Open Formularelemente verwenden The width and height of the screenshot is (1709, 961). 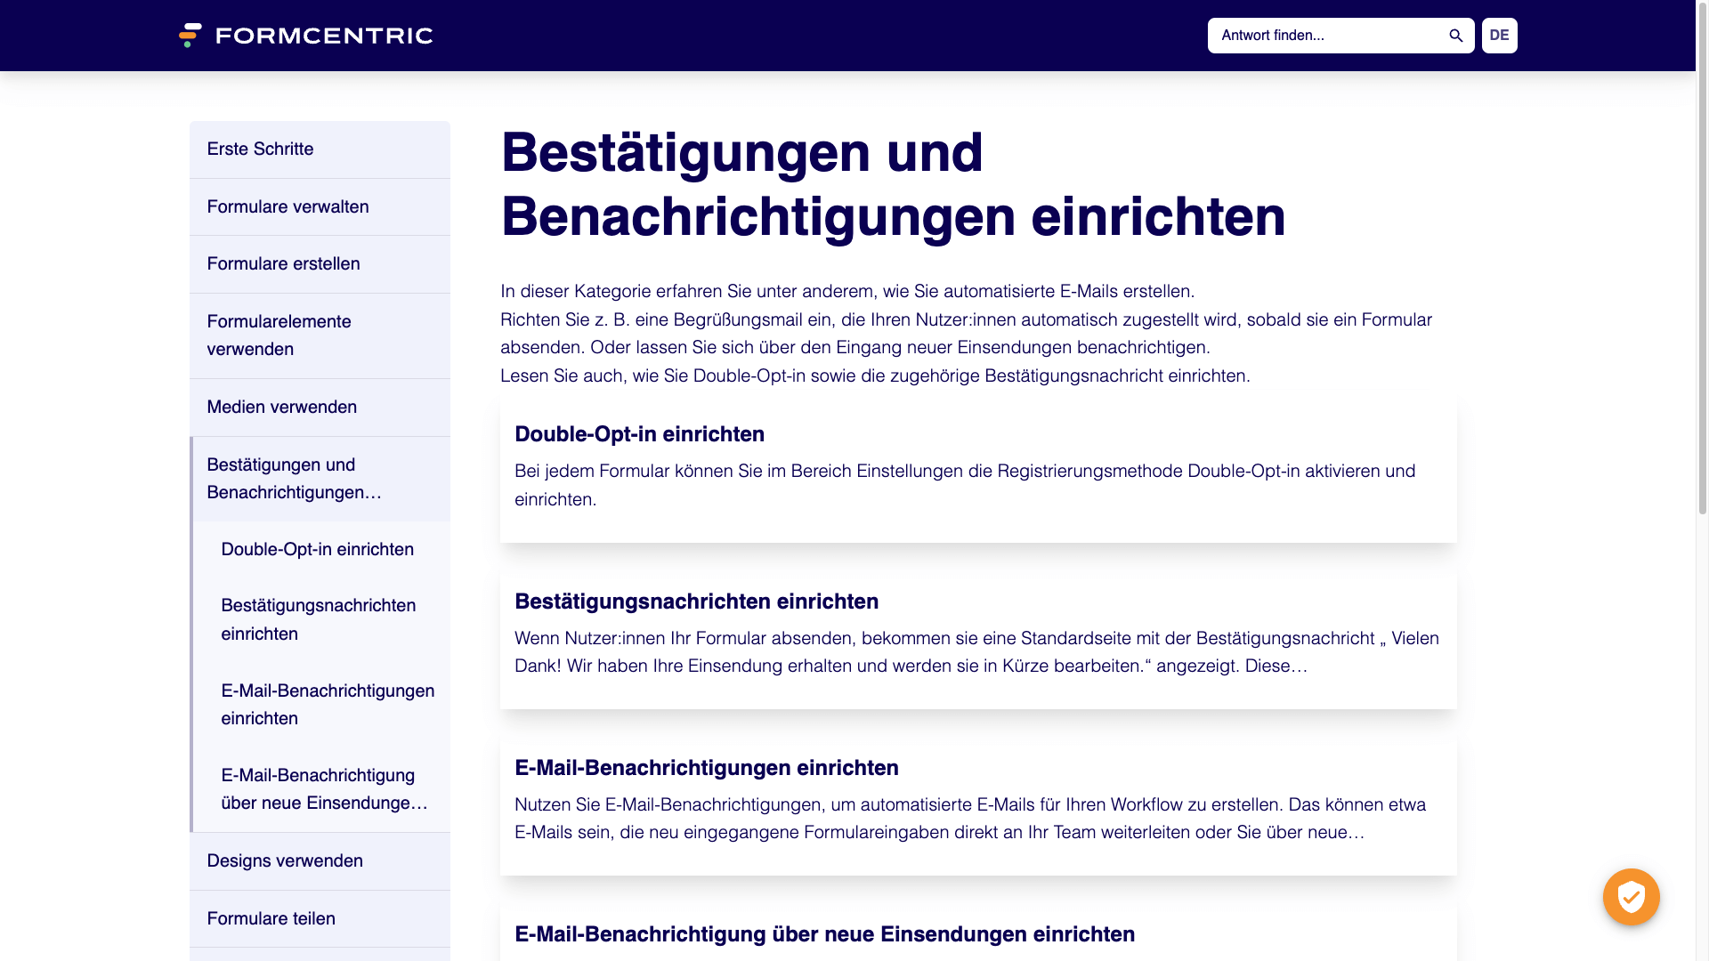coord(279,335)
